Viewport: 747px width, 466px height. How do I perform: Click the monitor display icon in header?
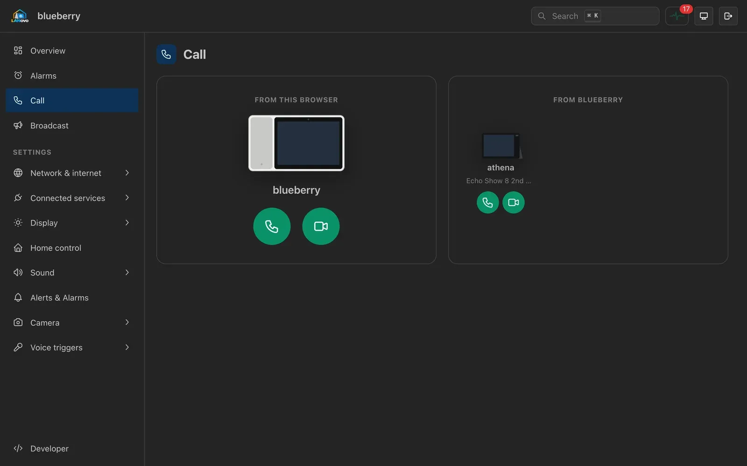[x=704, y=16]
